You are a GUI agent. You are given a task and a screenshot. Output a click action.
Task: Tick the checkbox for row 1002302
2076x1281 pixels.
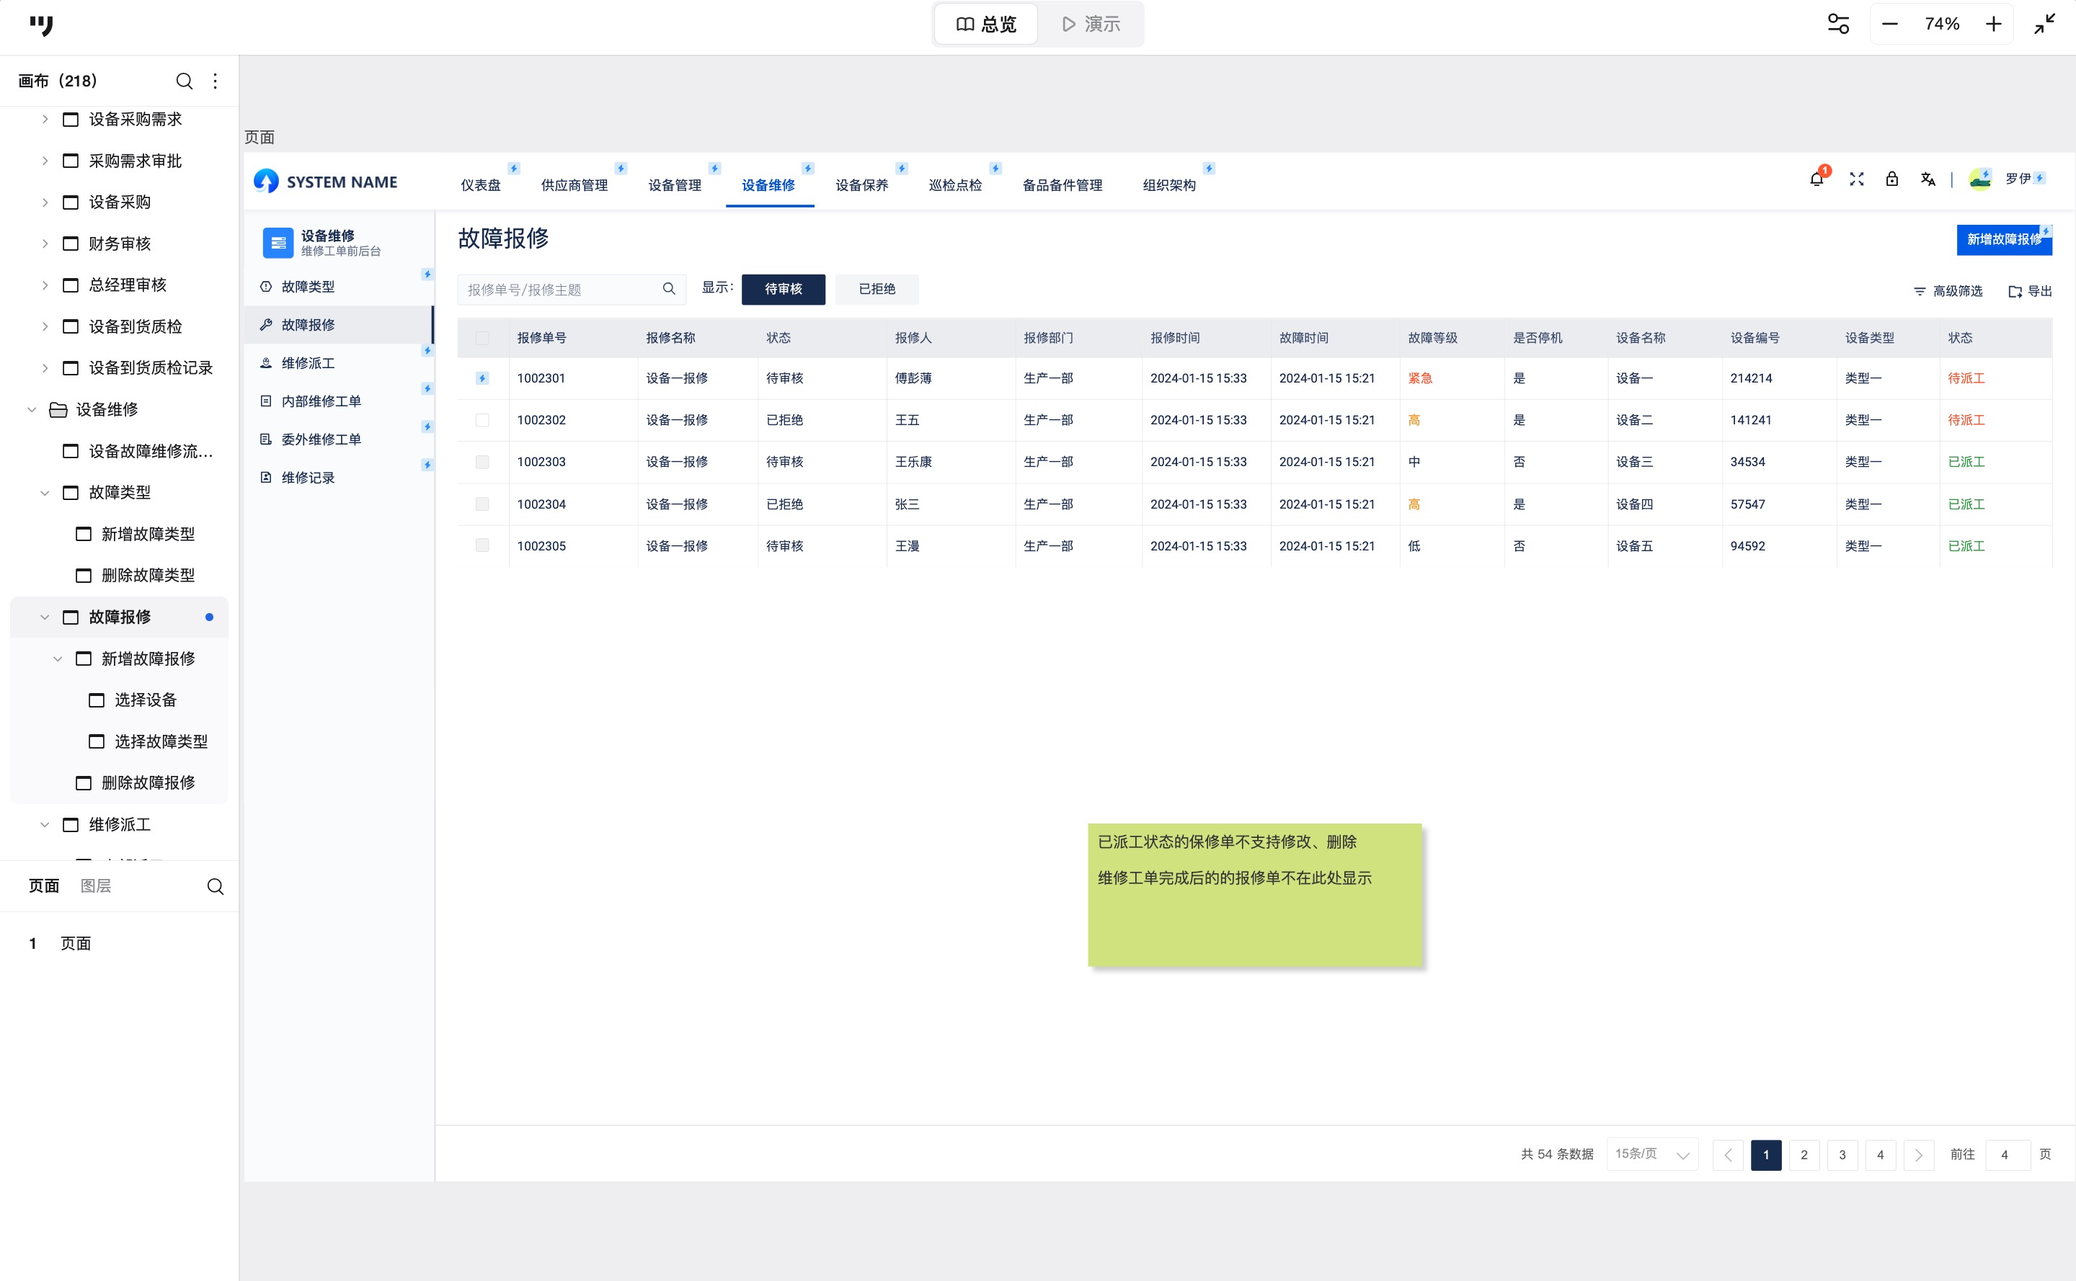(x=482, y=420)
